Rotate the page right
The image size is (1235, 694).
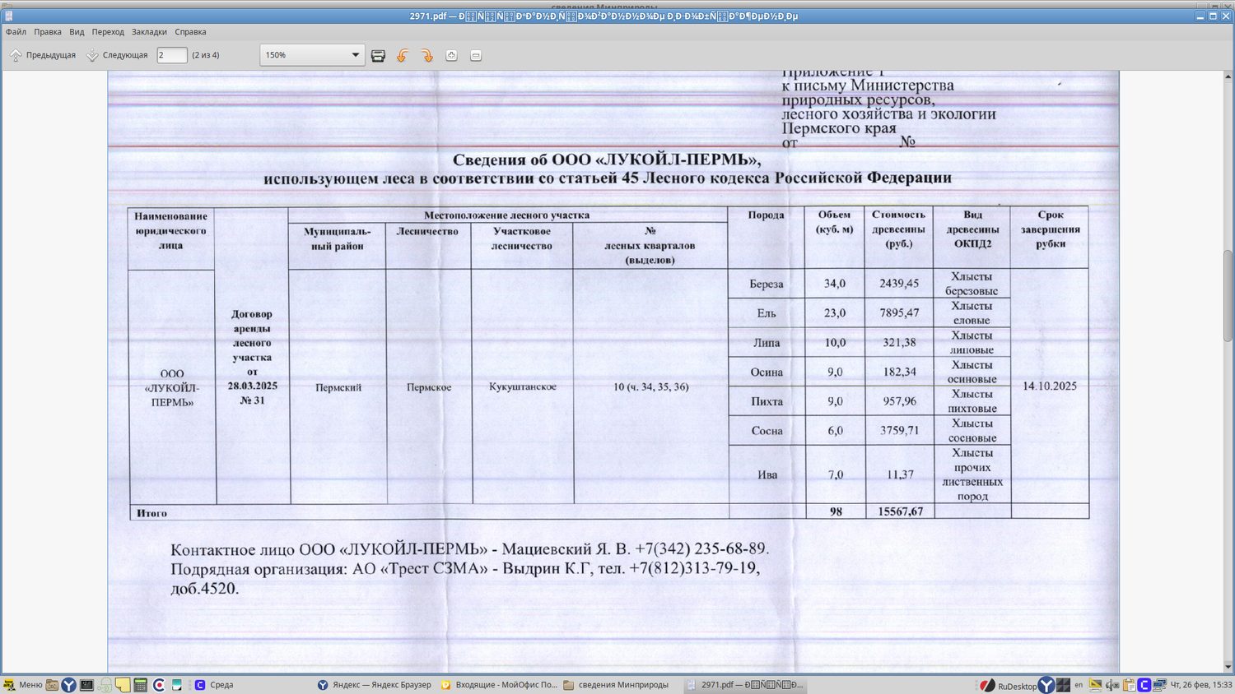pos(426,55)
